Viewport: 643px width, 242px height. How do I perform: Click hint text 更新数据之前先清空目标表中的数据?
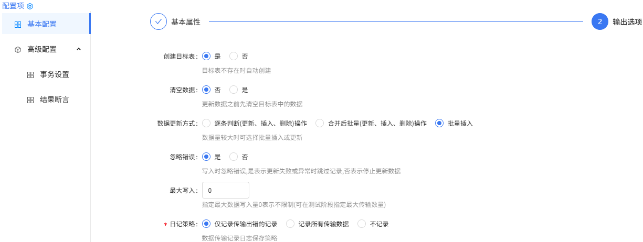(x=252, y=104)
